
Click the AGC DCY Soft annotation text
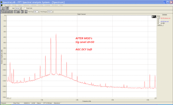click(x=84, y=49)
